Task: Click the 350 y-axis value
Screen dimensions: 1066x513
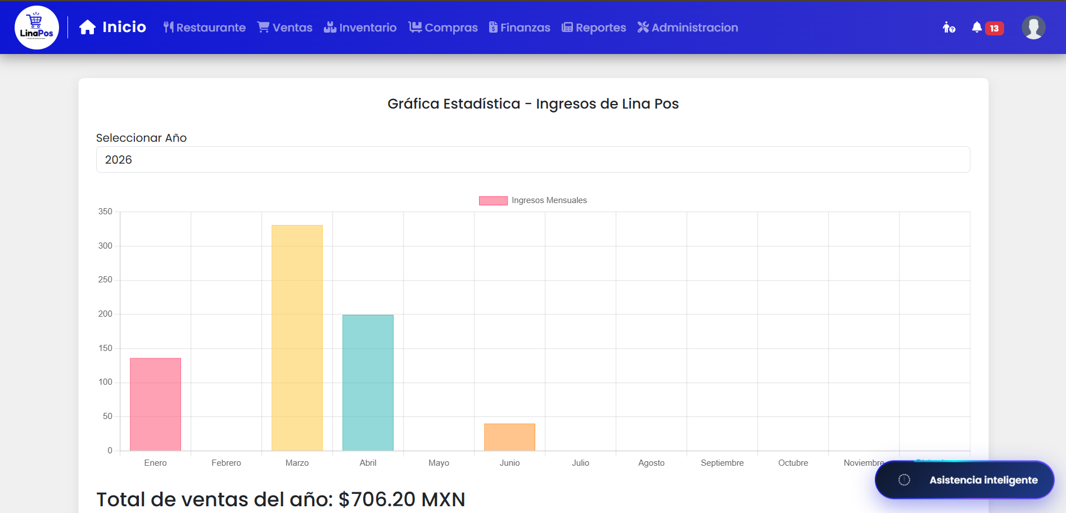Action: 105,211
